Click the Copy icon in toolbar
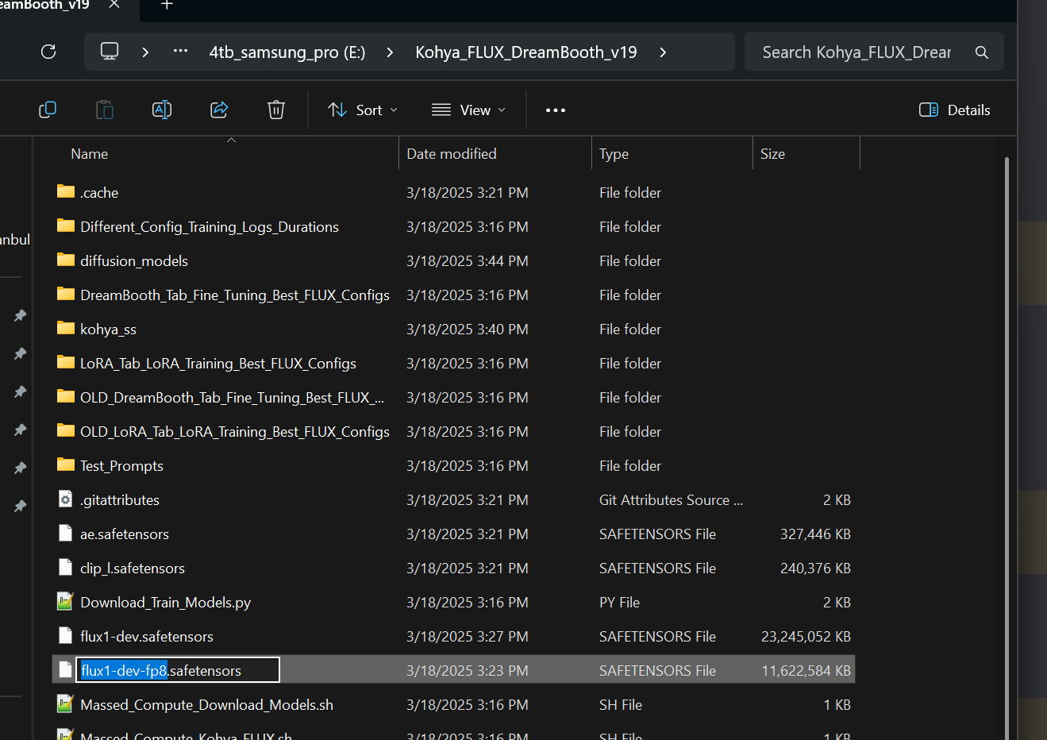This screenshot has width=1047, height=740. click(48, 110)
